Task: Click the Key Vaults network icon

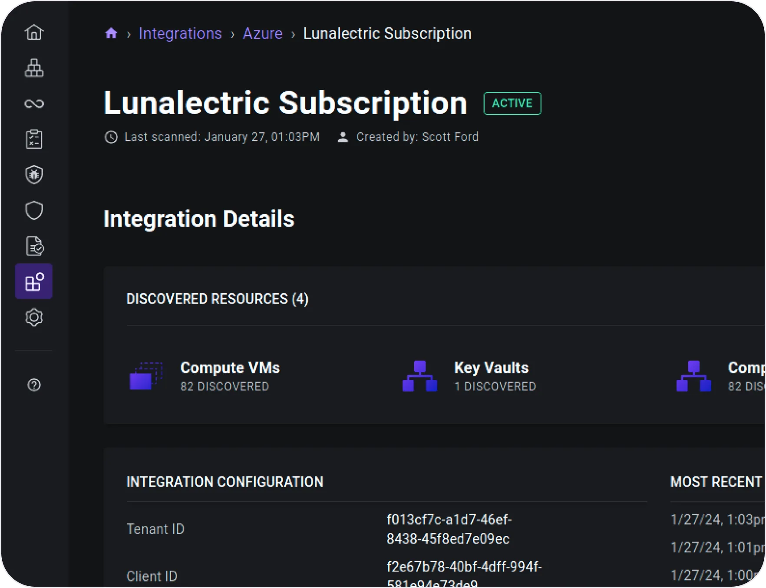Action: coord(419,376)
